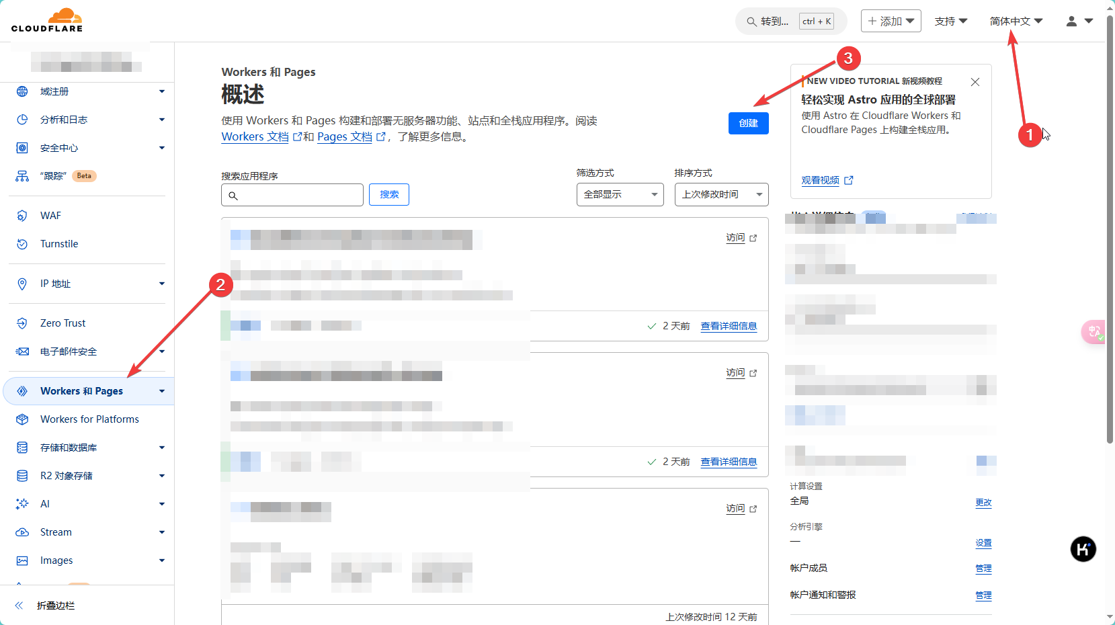Viewport: 1115px width, 625px height.
Task: Expand the 域注册 sidebar section
Action: coord(162,91)
